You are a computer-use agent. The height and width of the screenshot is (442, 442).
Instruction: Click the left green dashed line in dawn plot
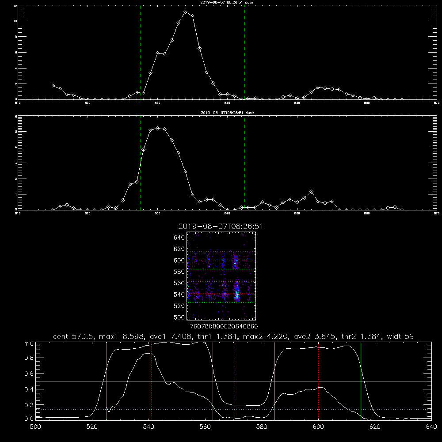(x=141, y=52)
